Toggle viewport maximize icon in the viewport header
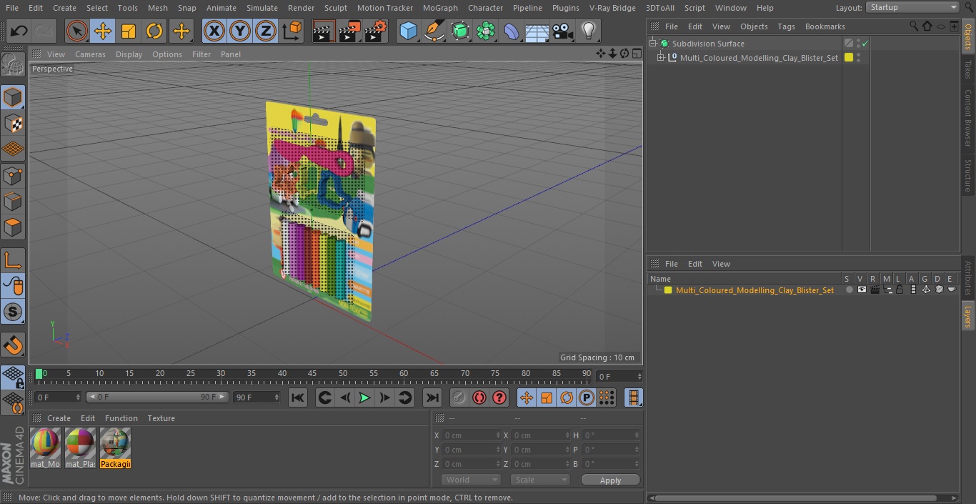 pos(636,54)
